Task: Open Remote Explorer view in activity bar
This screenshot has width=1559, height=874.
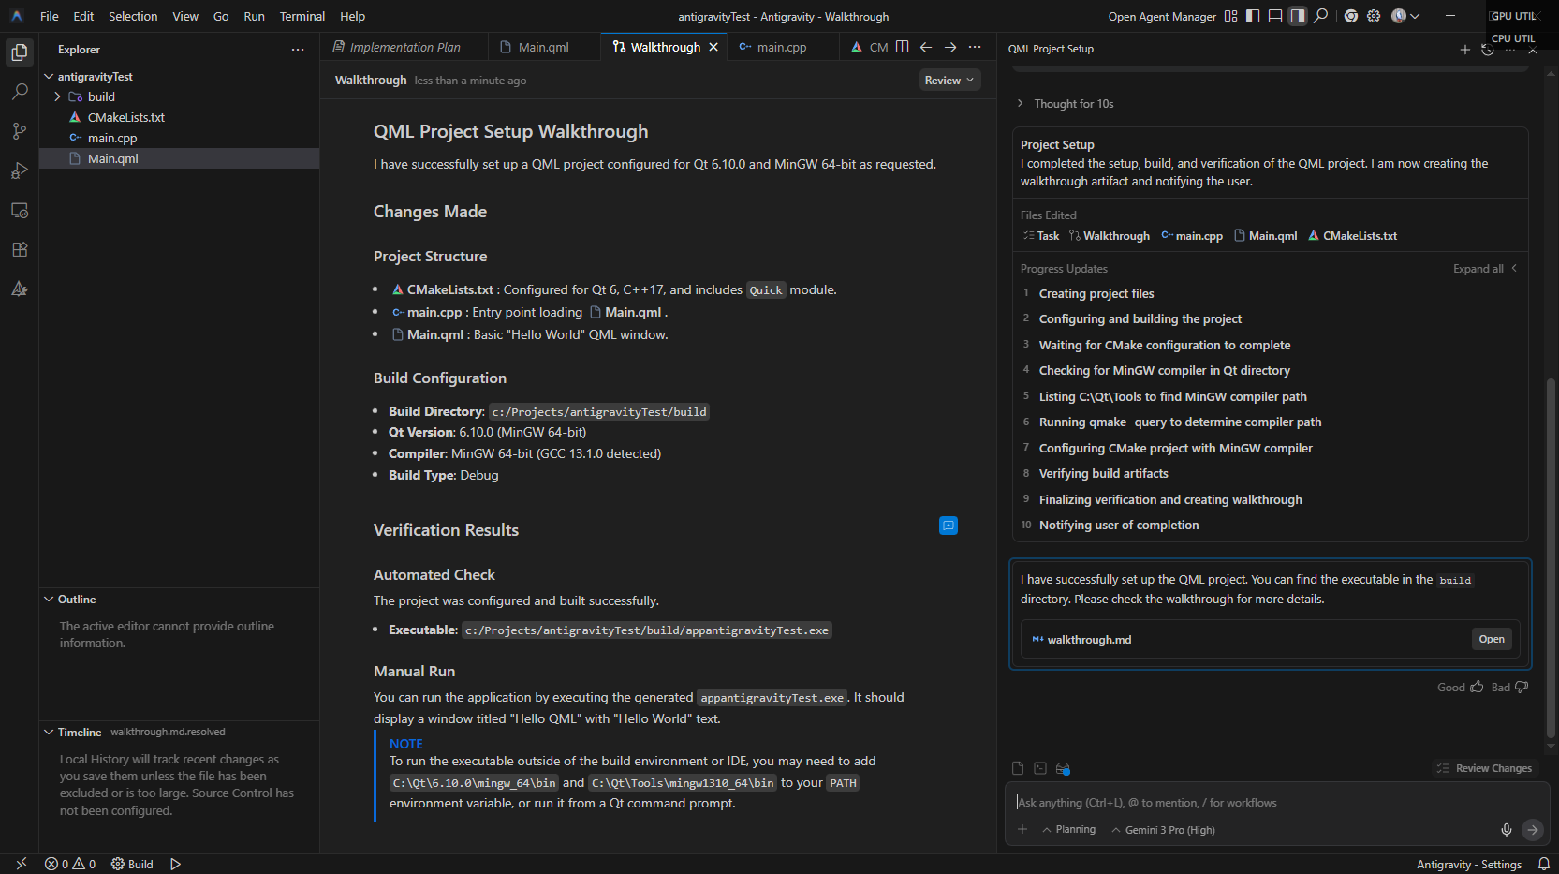Action: tap(20, 210)
